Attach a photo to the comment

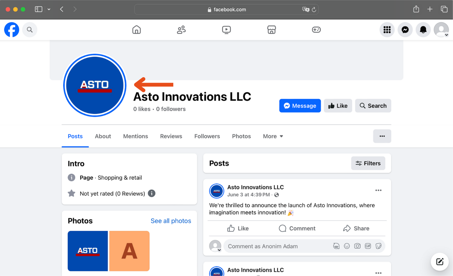click(357, 246)
